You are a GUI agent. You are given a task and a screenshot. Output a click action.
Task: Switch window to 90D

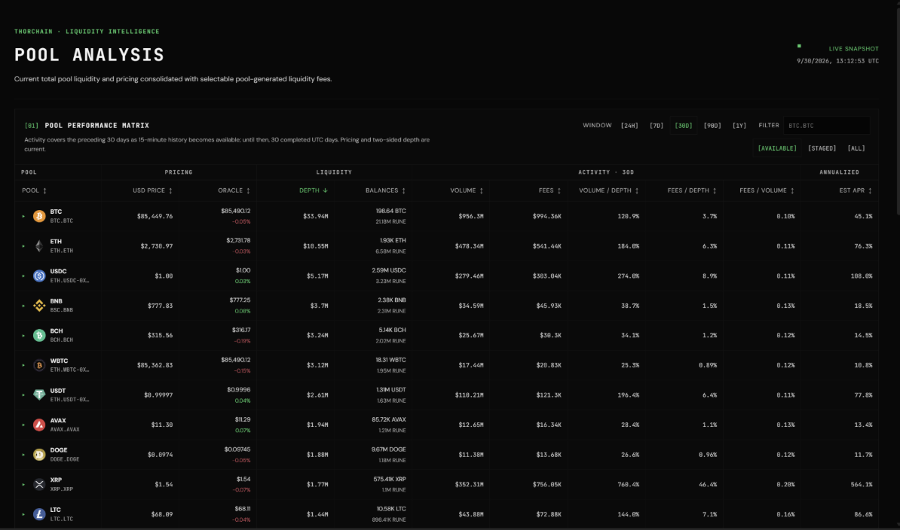pyautogui.click(x=712, y=126)
